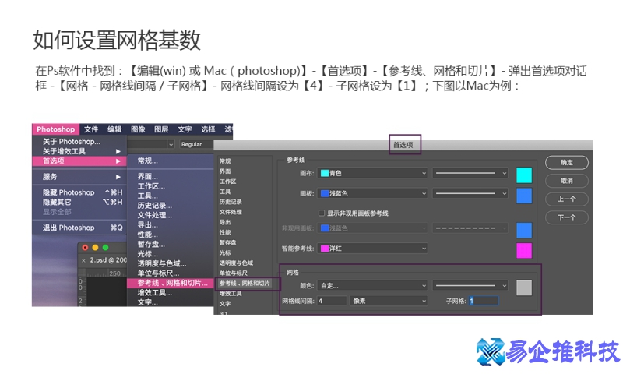
Task: Click the magenta 智能参考线 color swatch
Action: click(523, 250)
